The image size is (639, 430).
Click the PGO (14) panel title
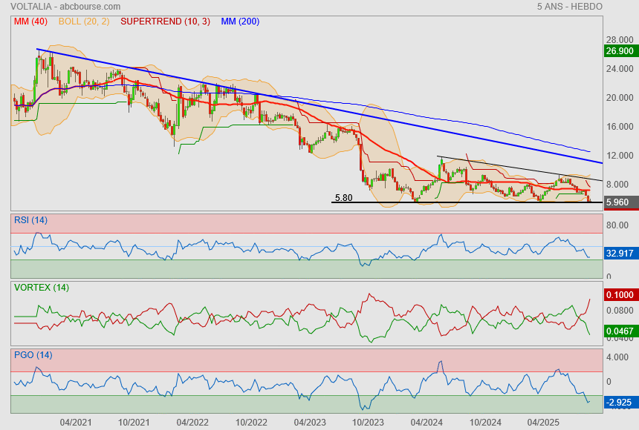click(33, 355)
